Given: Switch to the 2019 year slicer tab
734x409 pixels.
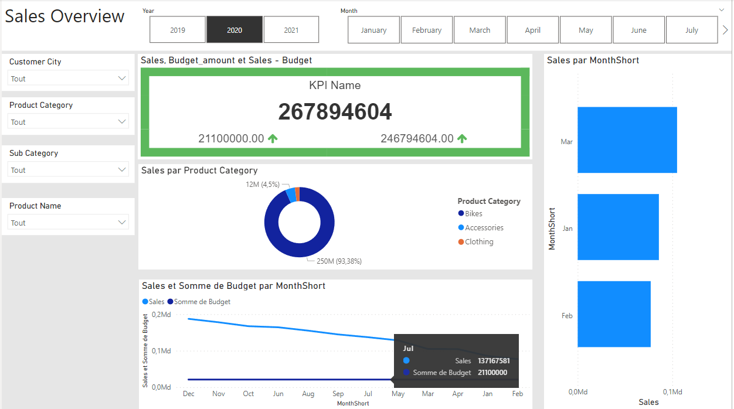Looking at the screenshot, I should click(x=177, y=29).
